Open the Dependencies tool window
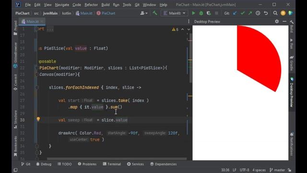The height and width of the screenshot is (173, 307). (x=163, y=164)
